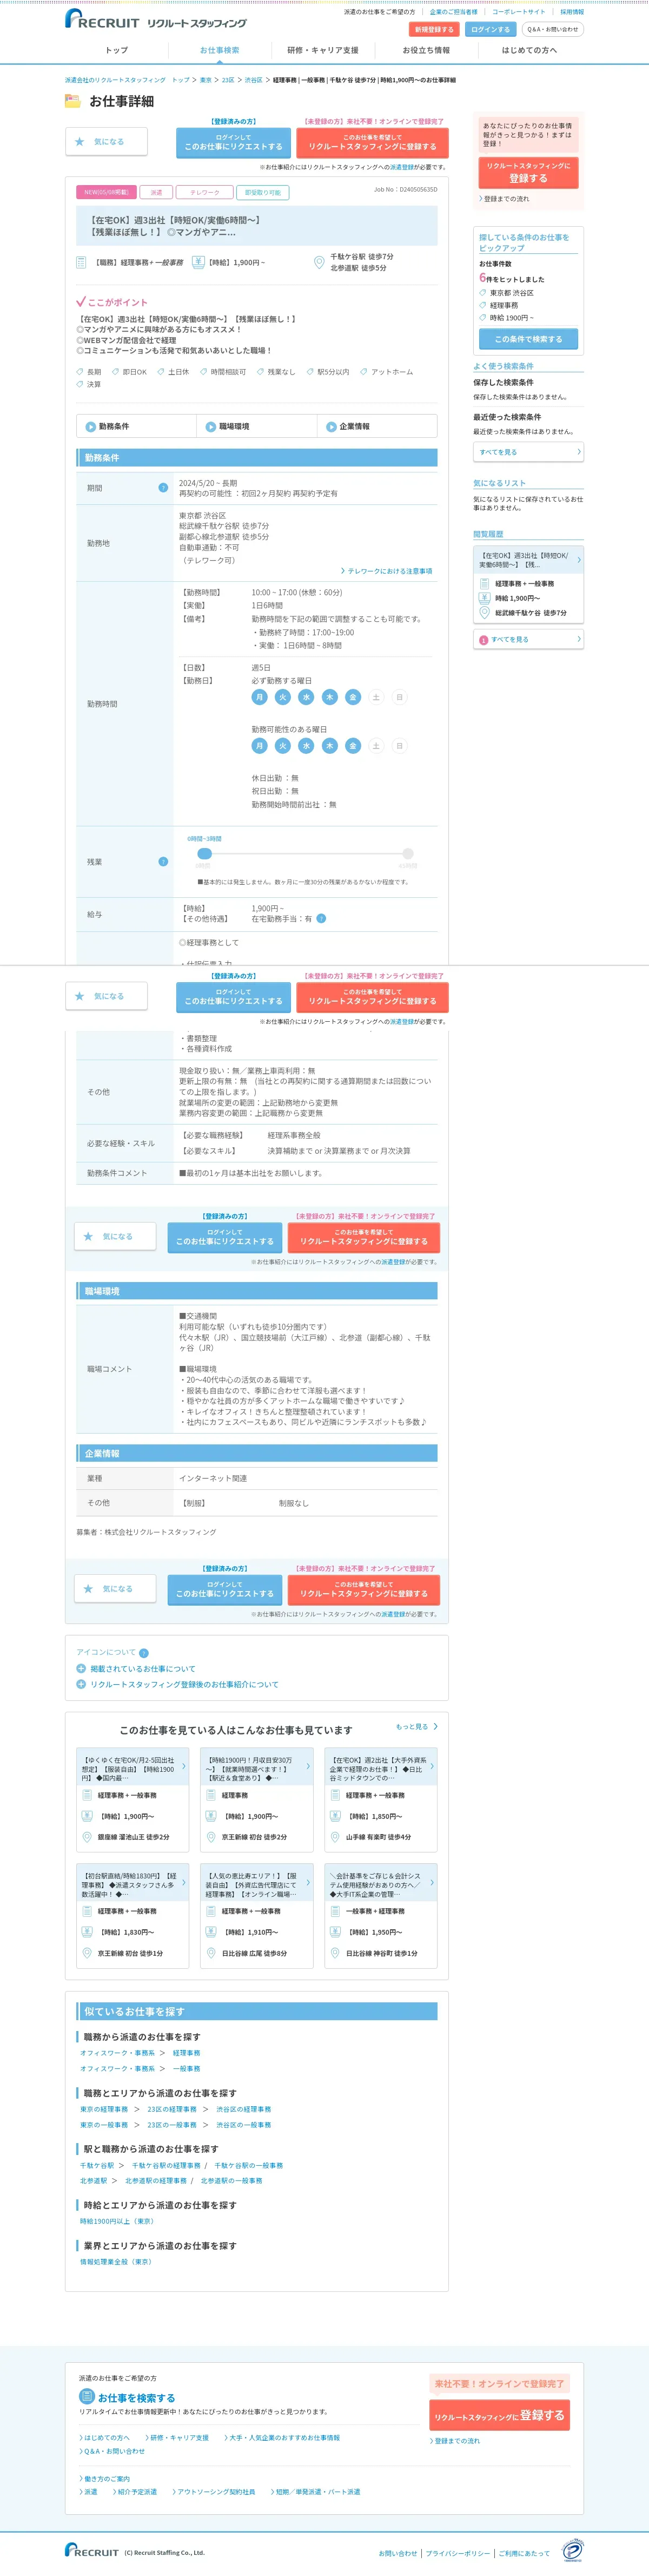Click the tag icon beside 東京都 渋谷区 sidebar

pos(483,293)
